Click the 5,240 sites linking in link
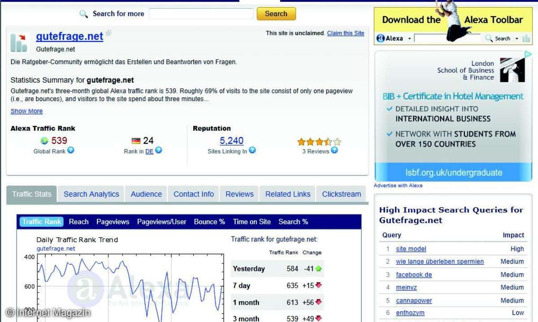The width and height of the screenshot is (538, 322). coord(232,141)
